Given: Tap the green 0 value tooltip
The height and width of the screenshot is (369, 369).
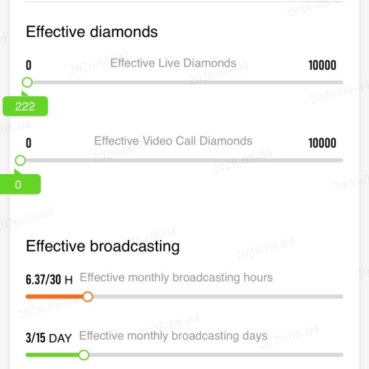Looking at the screenshot, I should [x=20, y=184].
